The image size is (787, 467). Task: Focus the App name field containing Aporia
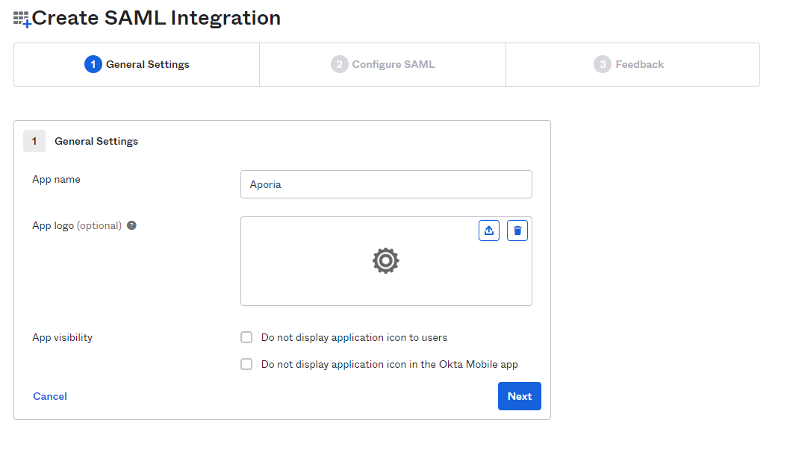386,184
